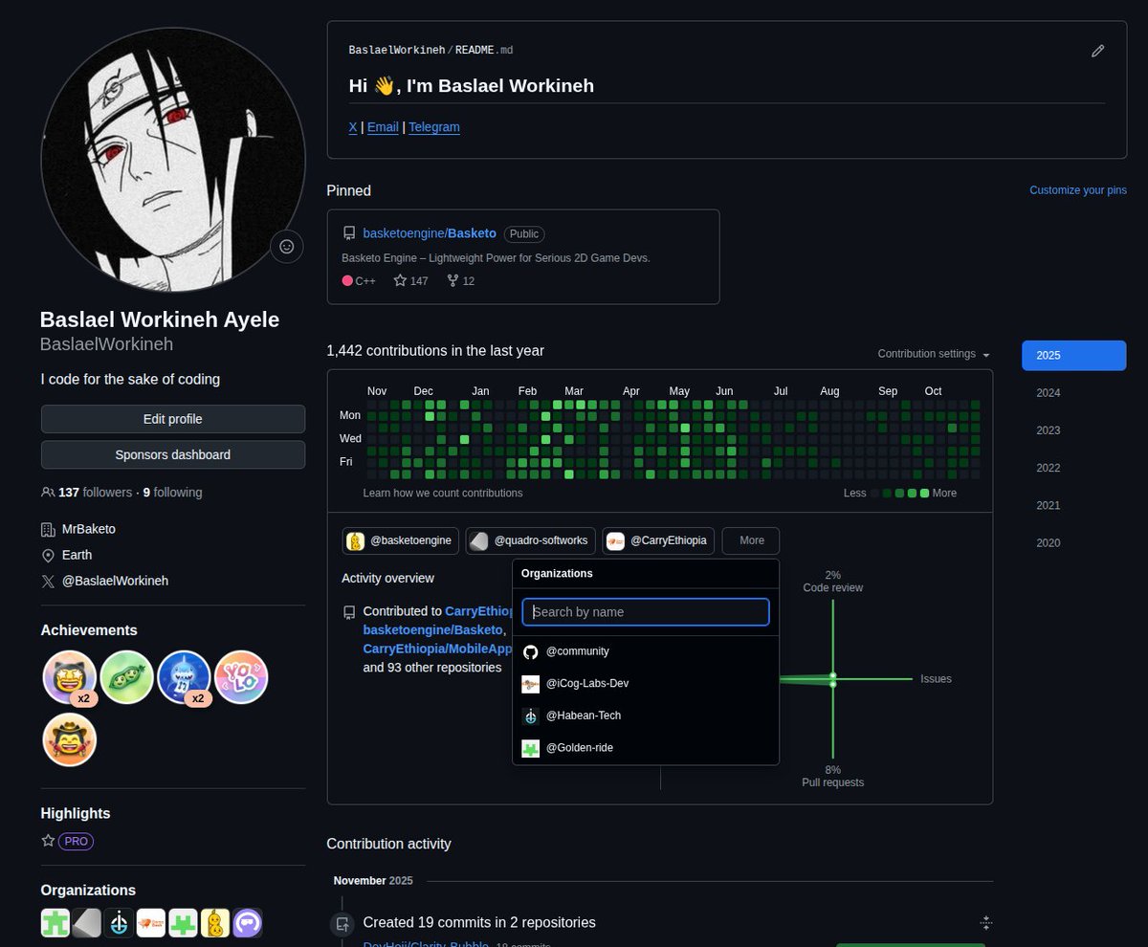1148x947 pixels.
Task: Click the YOLO achievement badge
Action: [241, 676]
